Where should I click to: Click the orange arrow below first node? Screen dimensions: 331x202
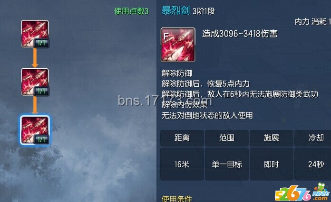[x=35, y=58]
